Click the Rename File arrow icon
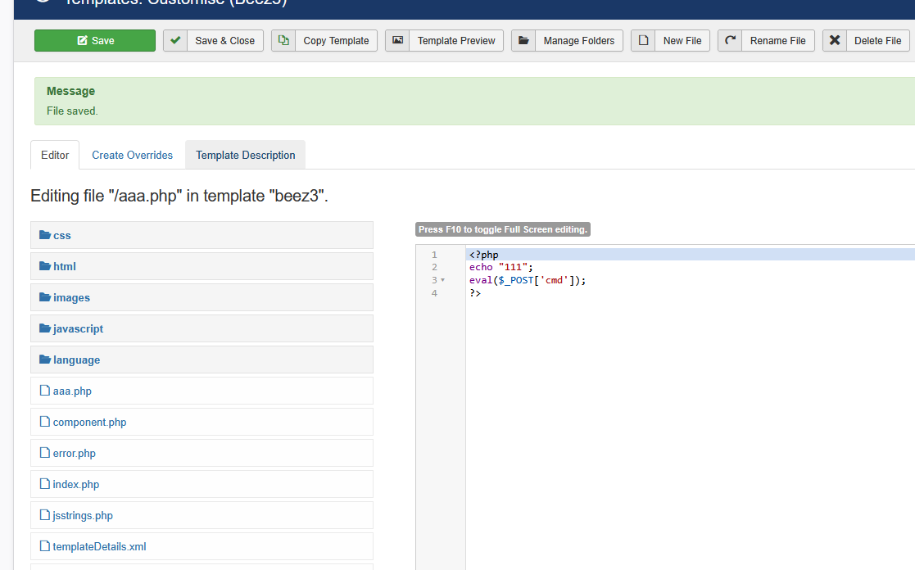Screen dimensions: 915x570 point(730,41)
